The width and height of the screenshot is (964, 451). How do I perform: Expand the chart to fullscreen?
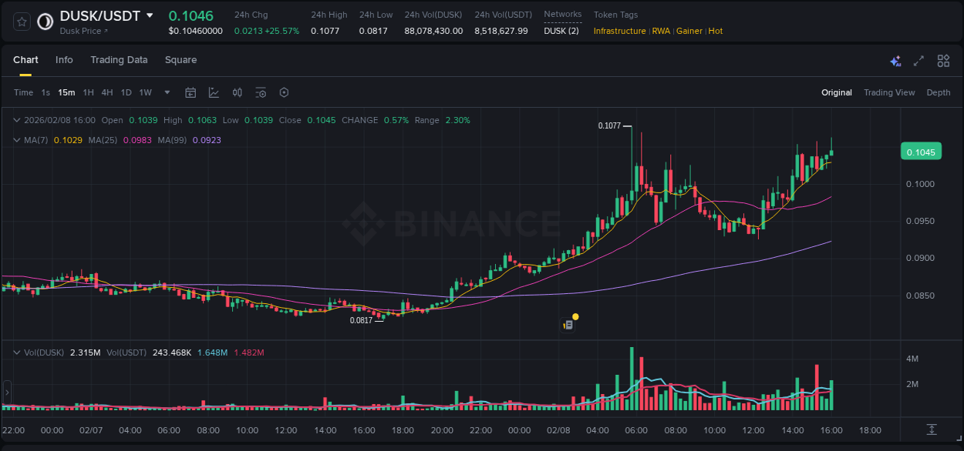pyautogui.click(x=918, y=60)
